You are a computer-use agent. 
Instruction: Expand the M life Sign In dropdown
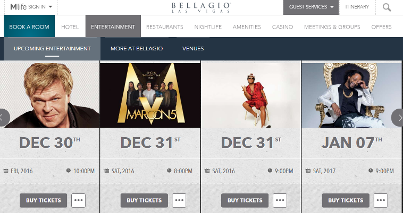(x=31, y=7)
